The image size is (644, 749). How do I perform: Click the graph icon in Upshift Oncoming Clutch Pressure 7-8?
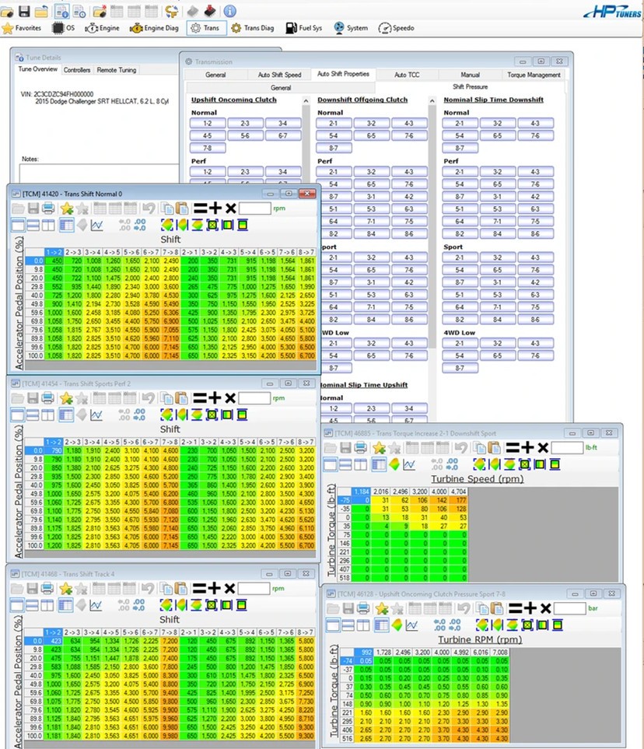(411, 625)
